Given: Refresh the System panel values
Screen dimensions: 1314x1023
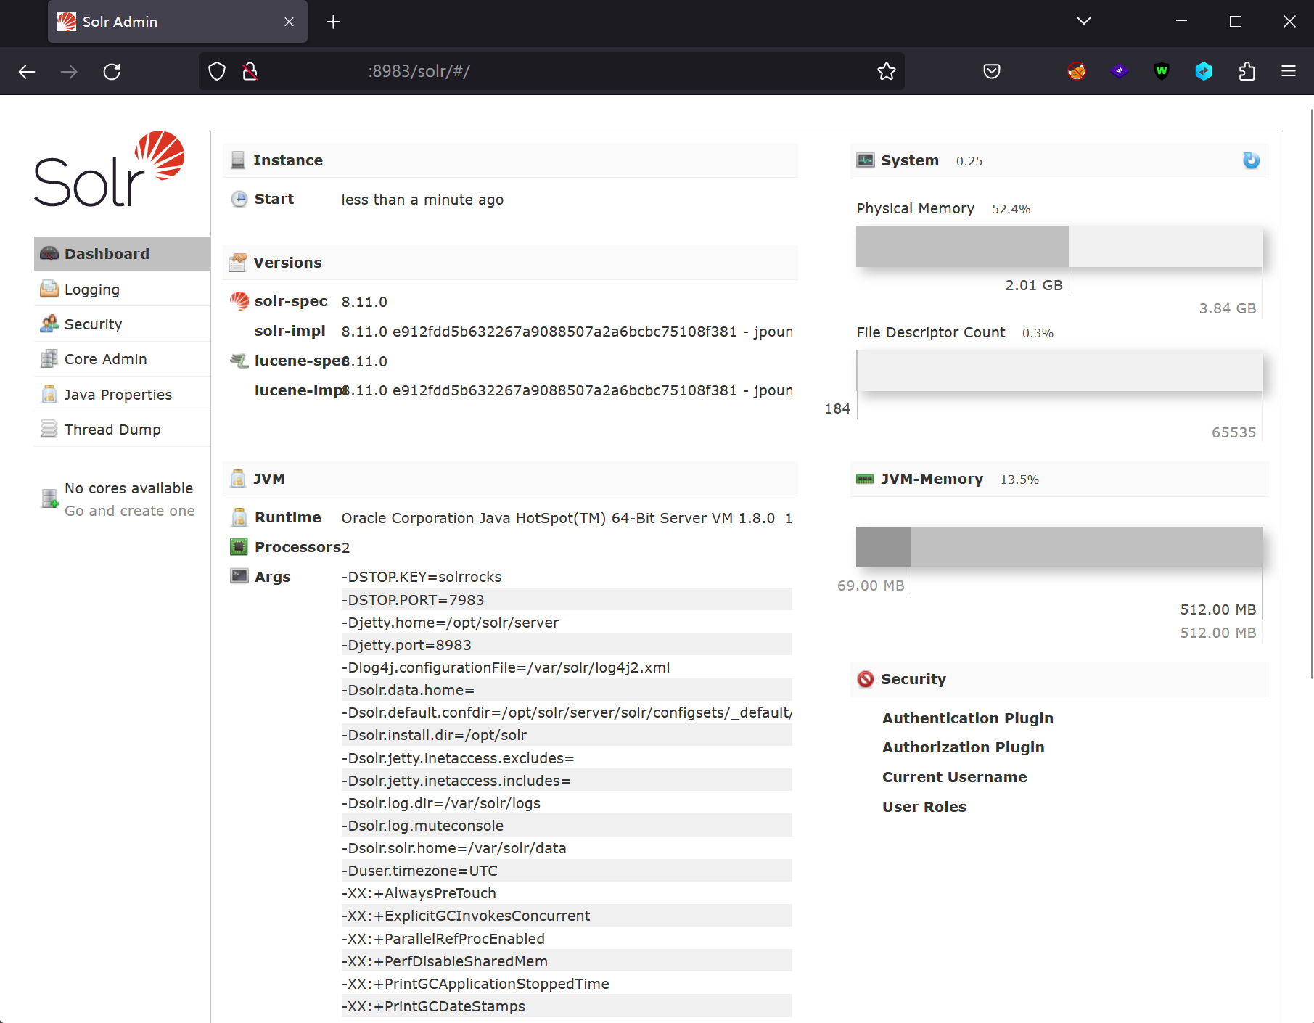Looking at the screenshot, I should [x=1252, y=160].
